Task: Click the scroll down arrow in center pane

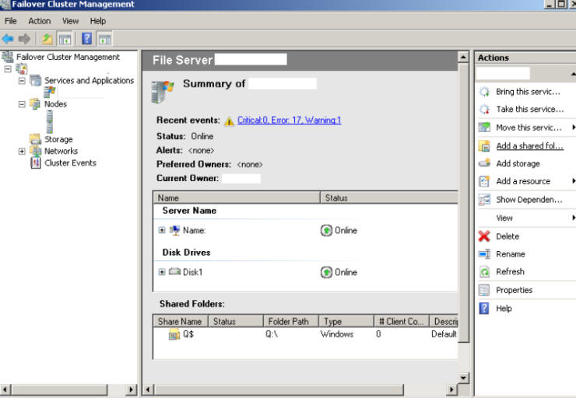Action: click(463, 378)
